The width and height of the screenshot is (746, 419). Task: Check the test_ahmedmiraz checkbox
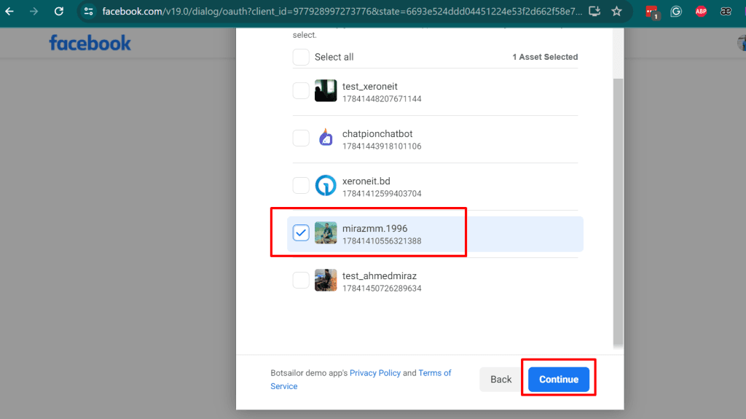pos(301,281)
